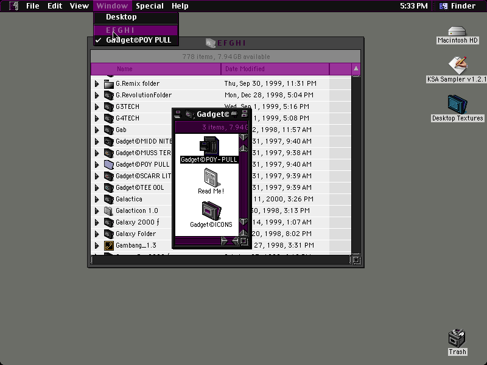
Task: Expand the Gab disclosure triangle
Action: [x=97, y=130]
